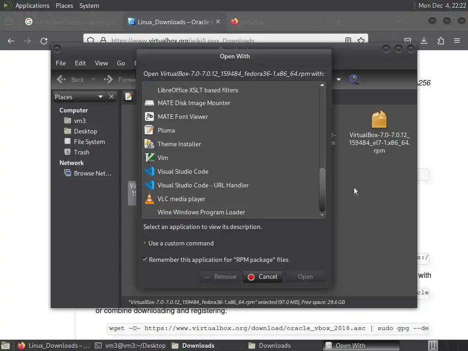Open the Edit menu in file manager
This screenshot has height=351, width=468.
click(x=80, y=63)
